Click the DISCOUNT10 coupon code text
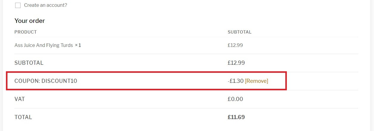This screenshot has height=131, width=374. [59, 81]
